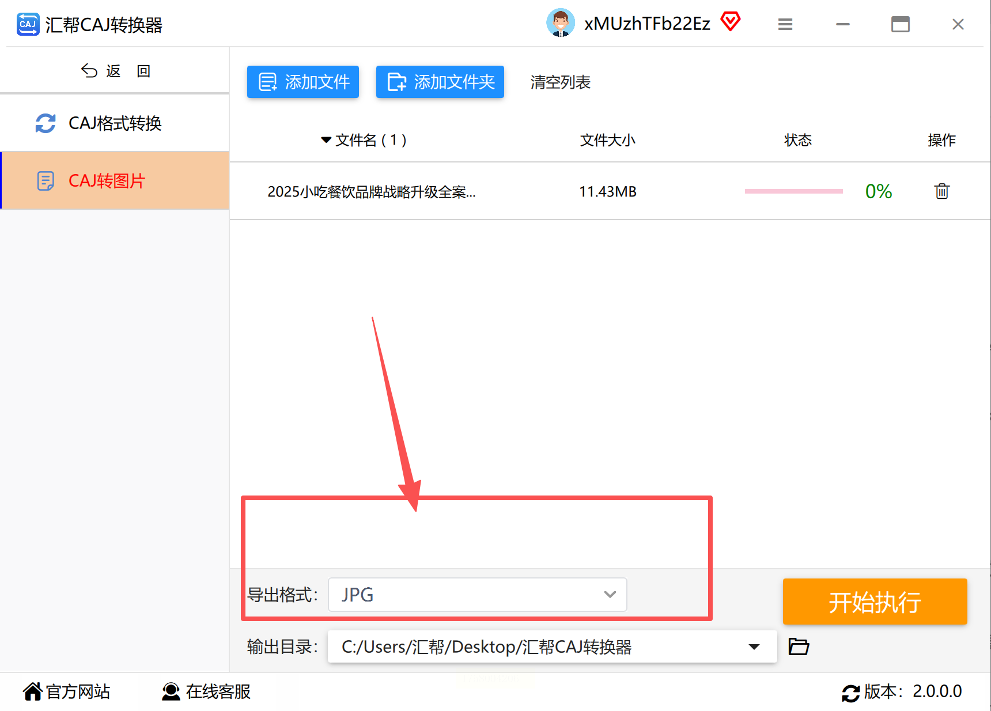Toggle the 文件名 column sort triangle
This screenshot has height=711, width=991.
(326, 140)
